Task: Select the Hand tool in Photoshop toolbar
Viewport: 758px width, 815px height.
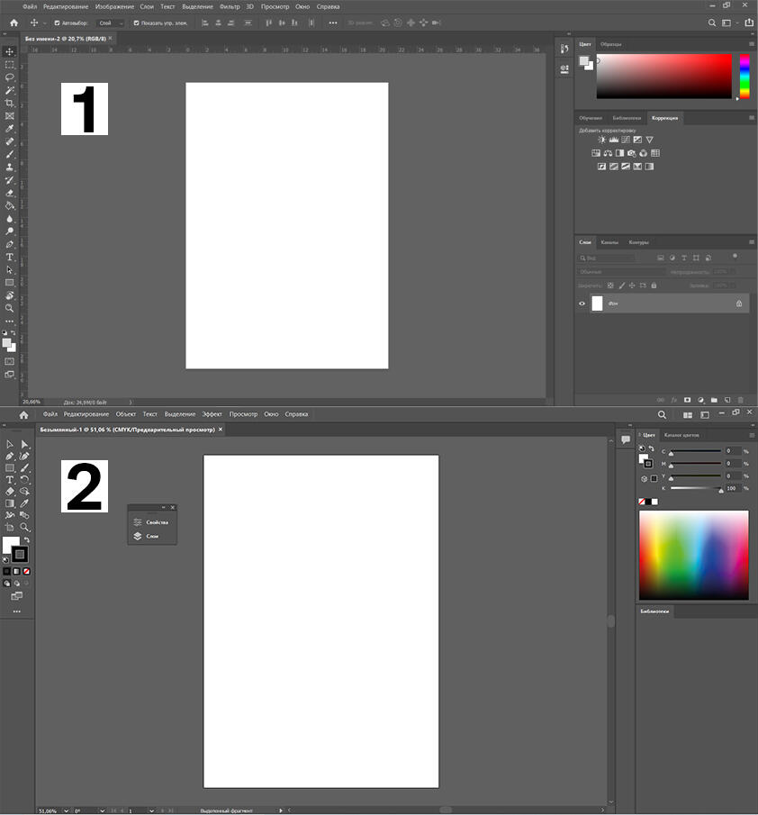Action: pos(9,295)
